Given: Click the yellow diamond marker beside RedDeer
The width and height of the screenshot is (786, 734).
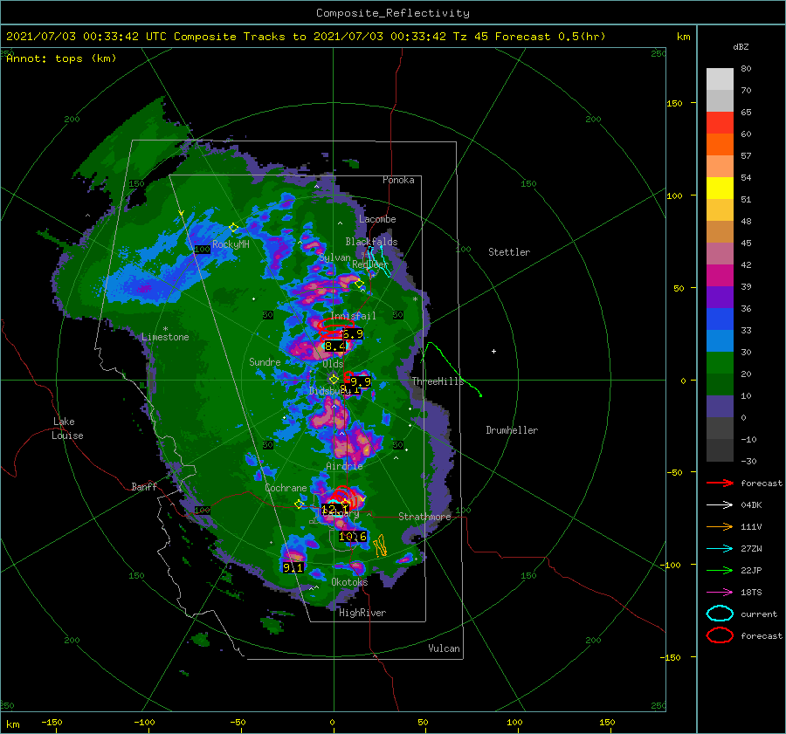Looking at the screenshot, I should pos(359,284).
